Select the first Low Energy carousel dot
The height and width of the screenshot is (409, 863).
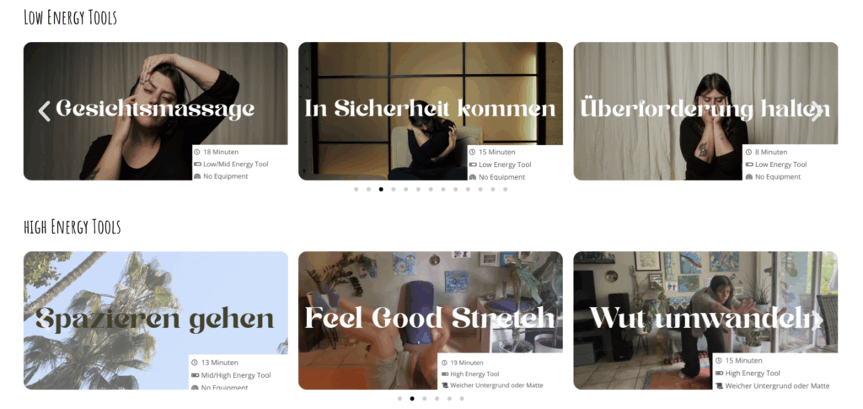pyautogui.click(x=356, y=190)
